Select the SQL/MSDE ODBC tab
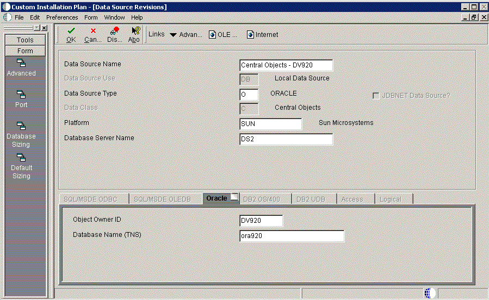Image resolution: width=489 pixels, height=300 pixels. coord(94,199)
